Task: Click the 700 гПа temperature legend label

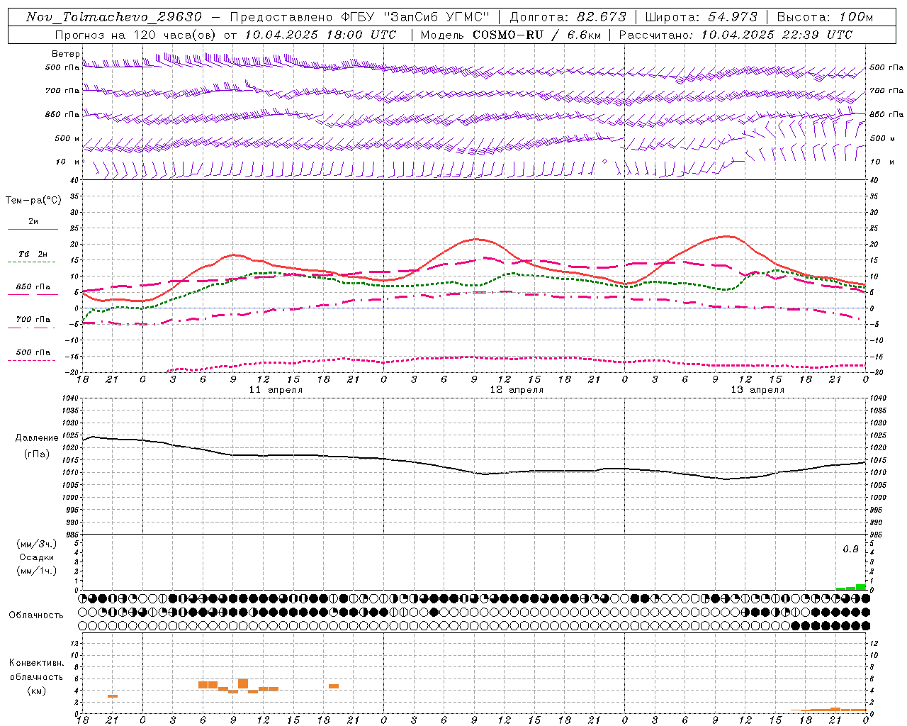Action: [x=33, y=319]
